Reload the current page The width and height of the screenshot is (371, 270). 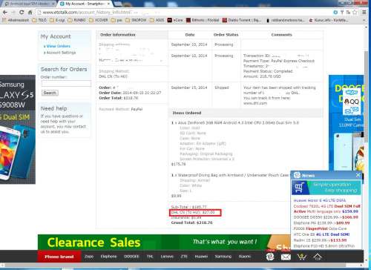click(x=22, y=12)
